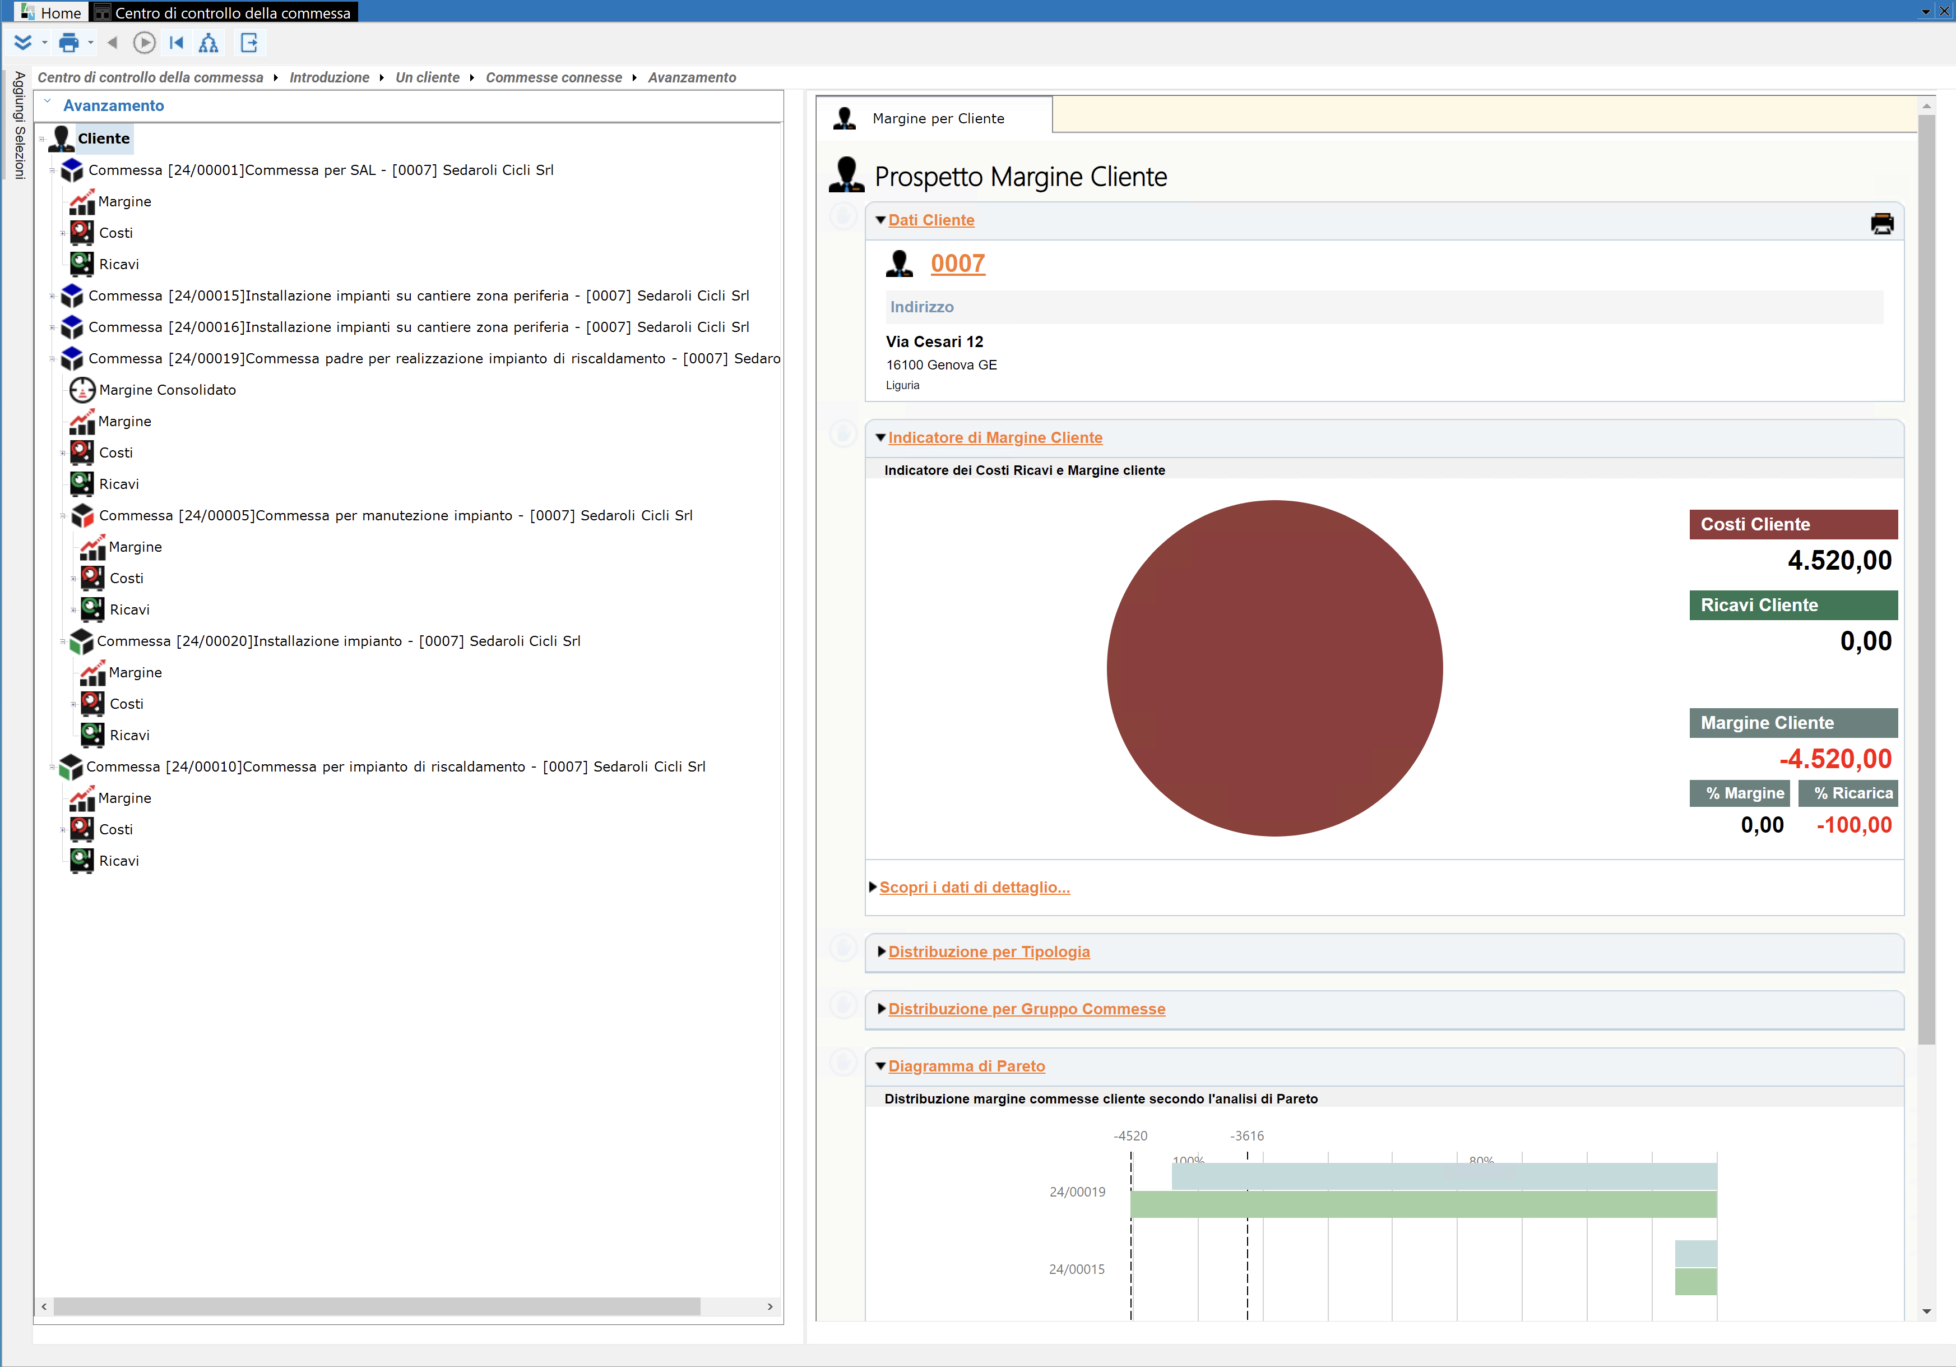Click person icon beside customer code 0007
The image size is (1956, 1367).
tap(899, 264)
